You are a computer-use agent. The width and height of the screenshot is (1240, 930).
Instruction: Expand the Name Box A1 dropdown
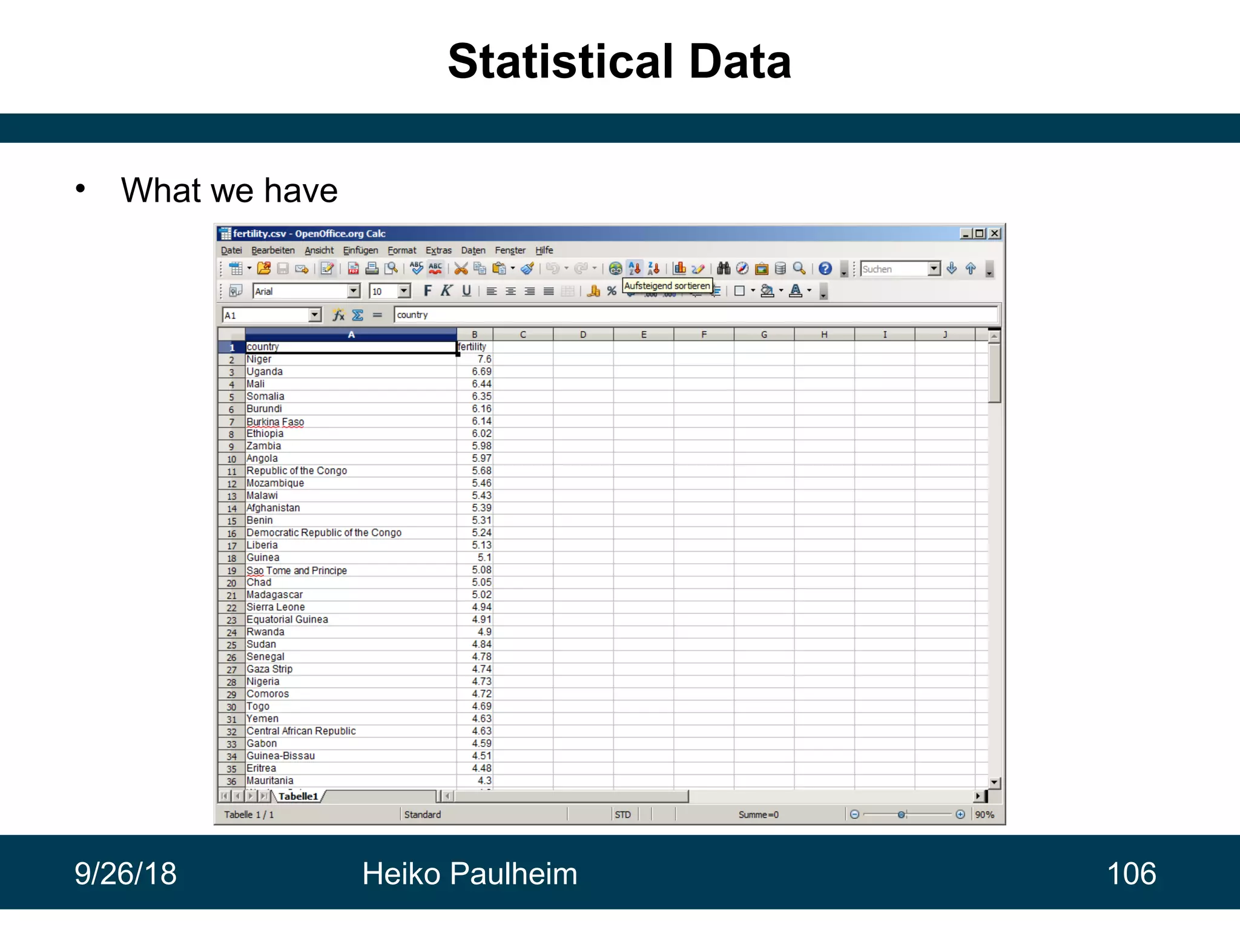[x=314, y=315]
